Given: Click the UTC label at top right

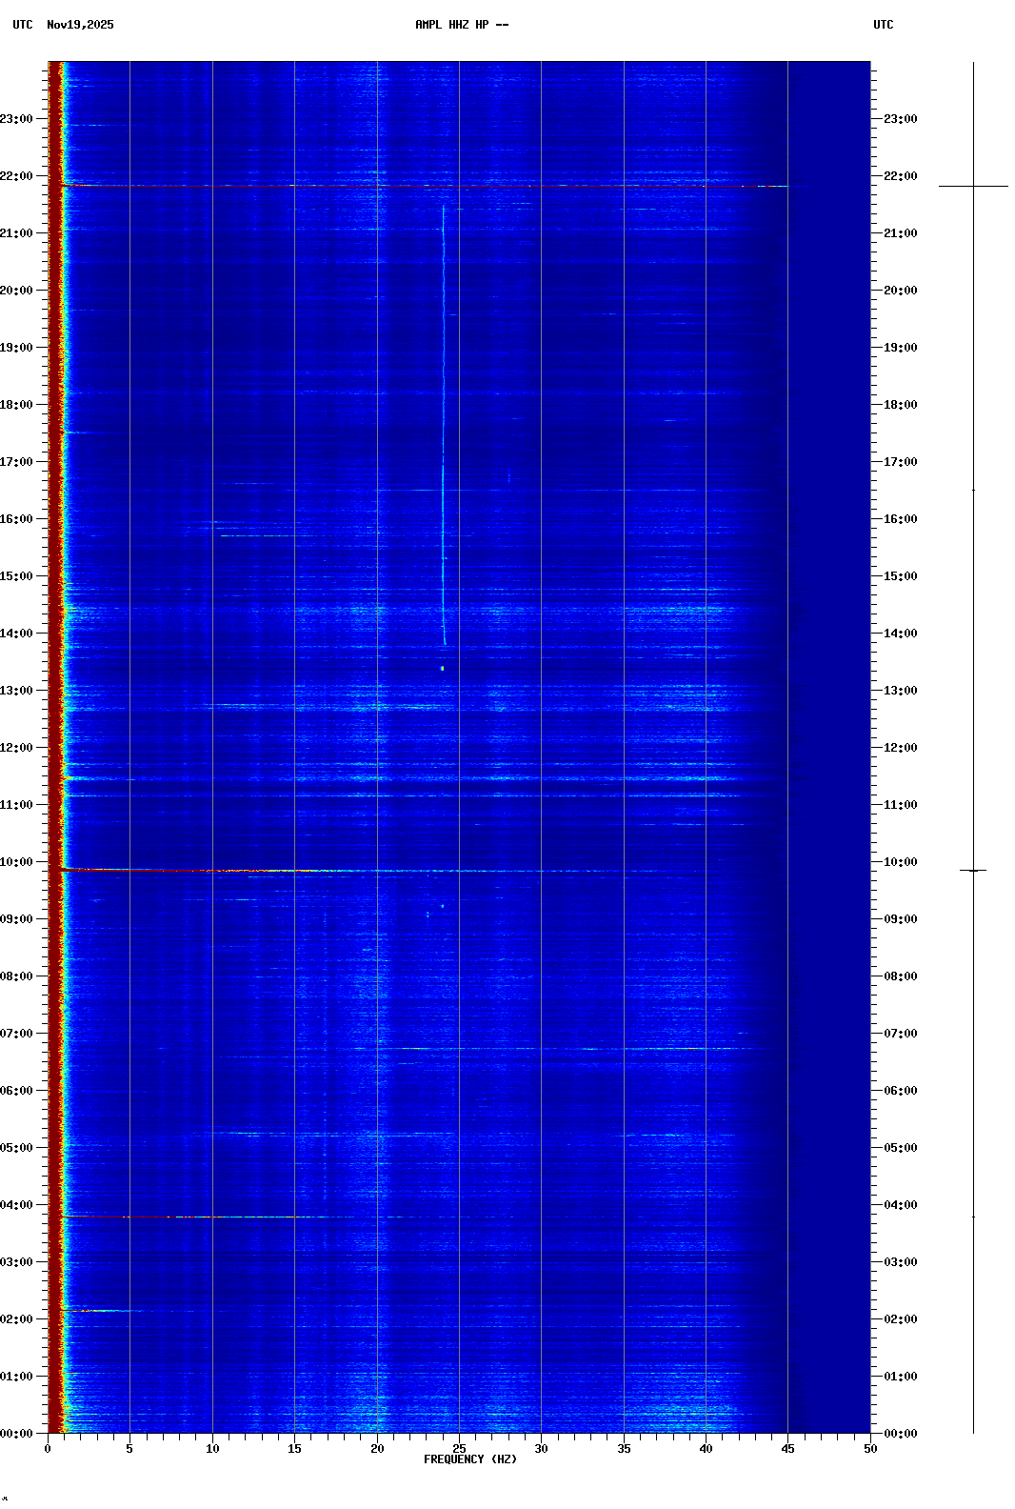Looking at the screenshot, I should tap(883, 25).
